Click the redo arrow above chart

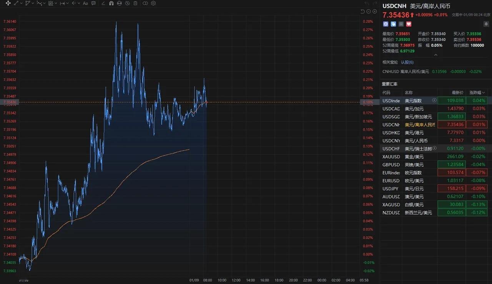point(375,3)
